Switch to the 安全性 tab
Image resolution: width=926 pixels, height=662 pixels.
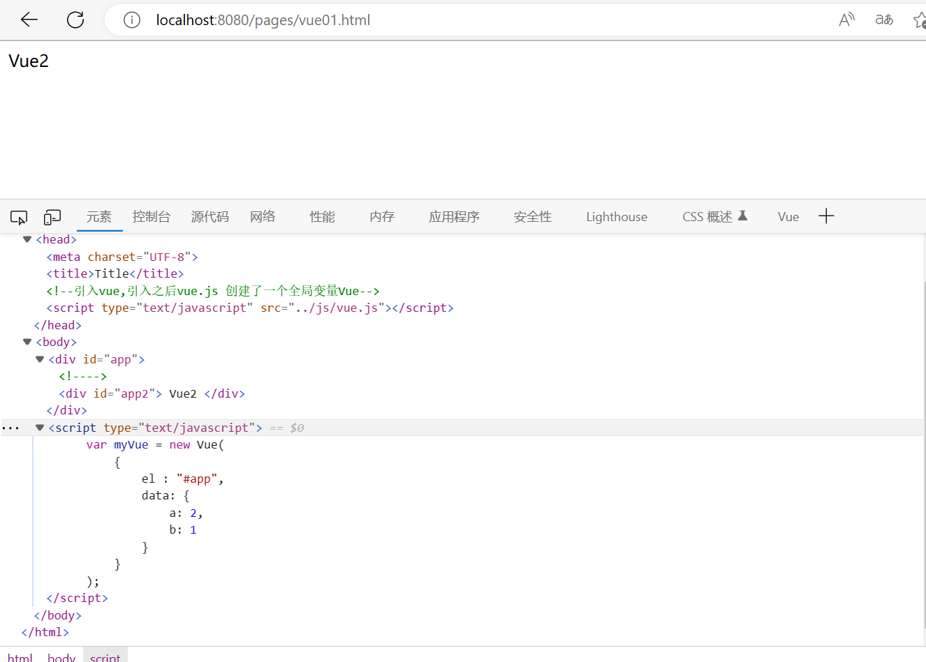coord(533,217)
